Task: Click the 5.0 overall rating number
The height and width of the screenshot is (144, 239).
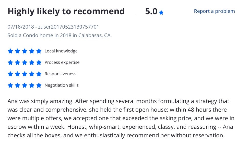Action: (151, 11)
